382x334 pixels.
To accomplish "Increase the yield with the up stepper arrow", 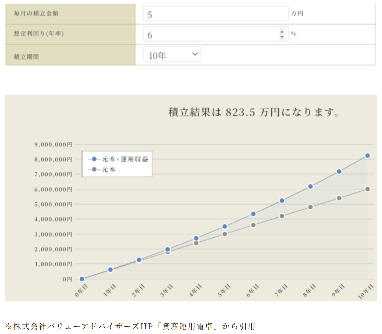I will [282, 31].
